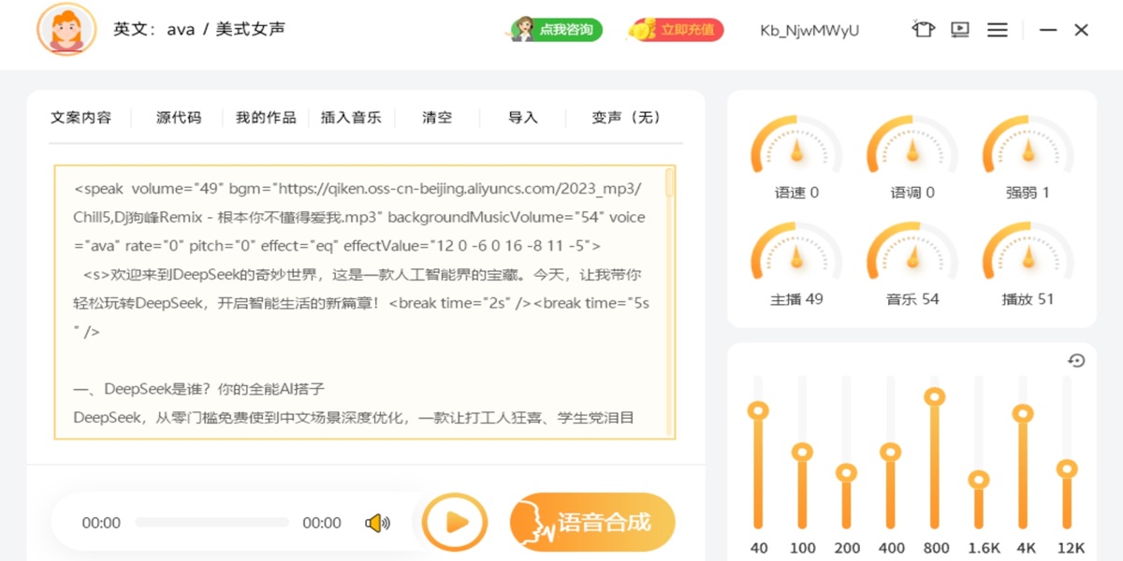Switch to the 我的作品 tab

tap(266, 118)
